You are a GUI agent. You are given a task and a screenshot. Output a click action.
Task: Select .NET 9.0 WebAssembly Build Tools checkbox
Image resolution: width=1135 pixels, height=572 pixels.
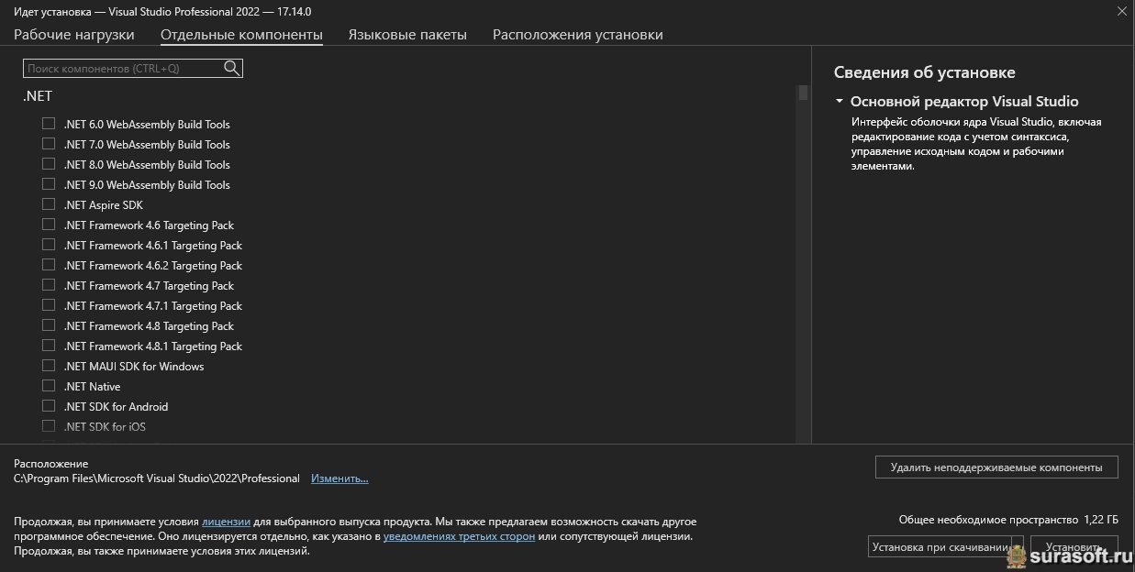49,184
